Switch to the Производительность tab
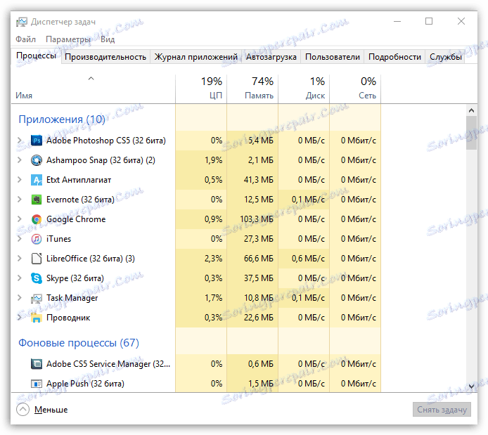488x435 pixels. tap(105, 57)
